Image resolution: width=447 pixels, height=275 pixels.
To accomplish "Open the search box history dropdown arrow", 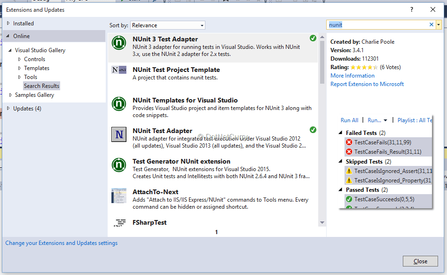I will pyautogui.click(x=439, y=25).
